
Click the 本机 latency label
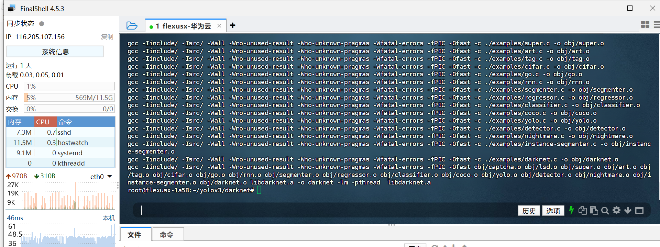point(109,218)
